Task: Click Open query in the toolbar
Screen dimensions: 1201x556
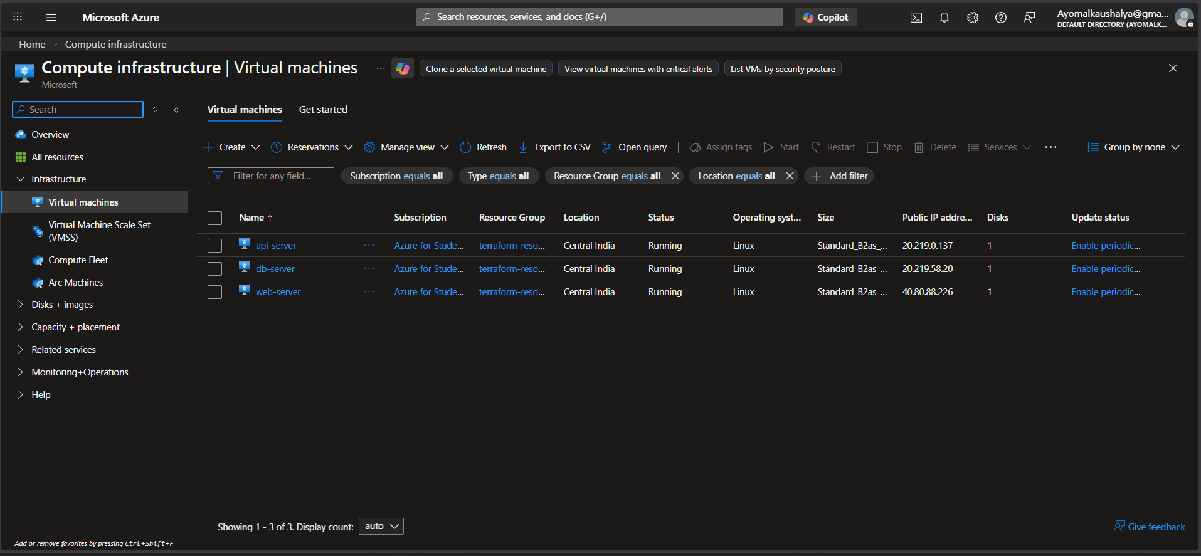Action: pyautogui.click(x=635, y=147)
